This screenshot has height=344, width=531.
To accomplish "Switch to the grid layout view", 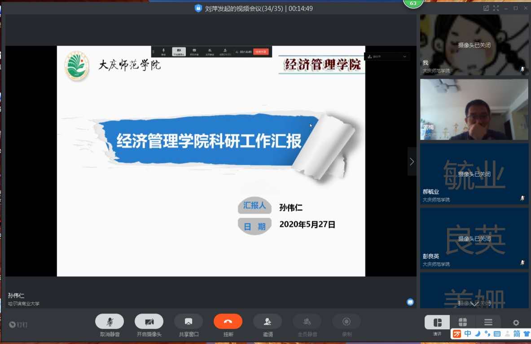I will point(462,322).
